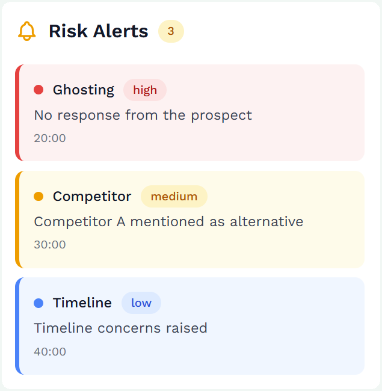Click 'No response from the prospect' description
Viewport: 382px width, 391px height.
(x=143, y=115)
